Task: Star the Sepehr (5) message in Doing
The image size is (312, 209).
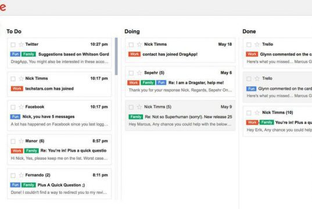Action: [139, 73]
